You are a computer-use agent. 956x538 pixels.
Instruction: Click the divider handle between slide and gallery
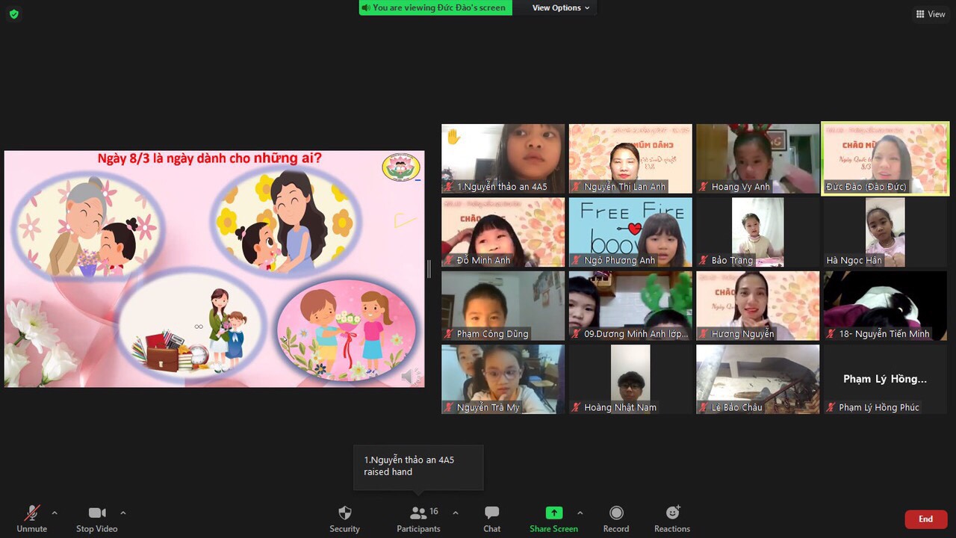click(x=429, y=269)
